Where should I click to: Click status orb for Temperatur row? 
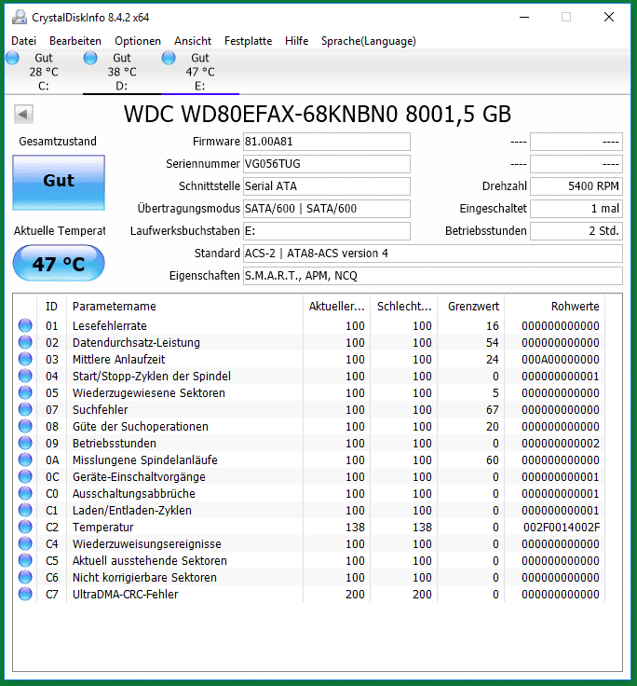pos(25,527)
